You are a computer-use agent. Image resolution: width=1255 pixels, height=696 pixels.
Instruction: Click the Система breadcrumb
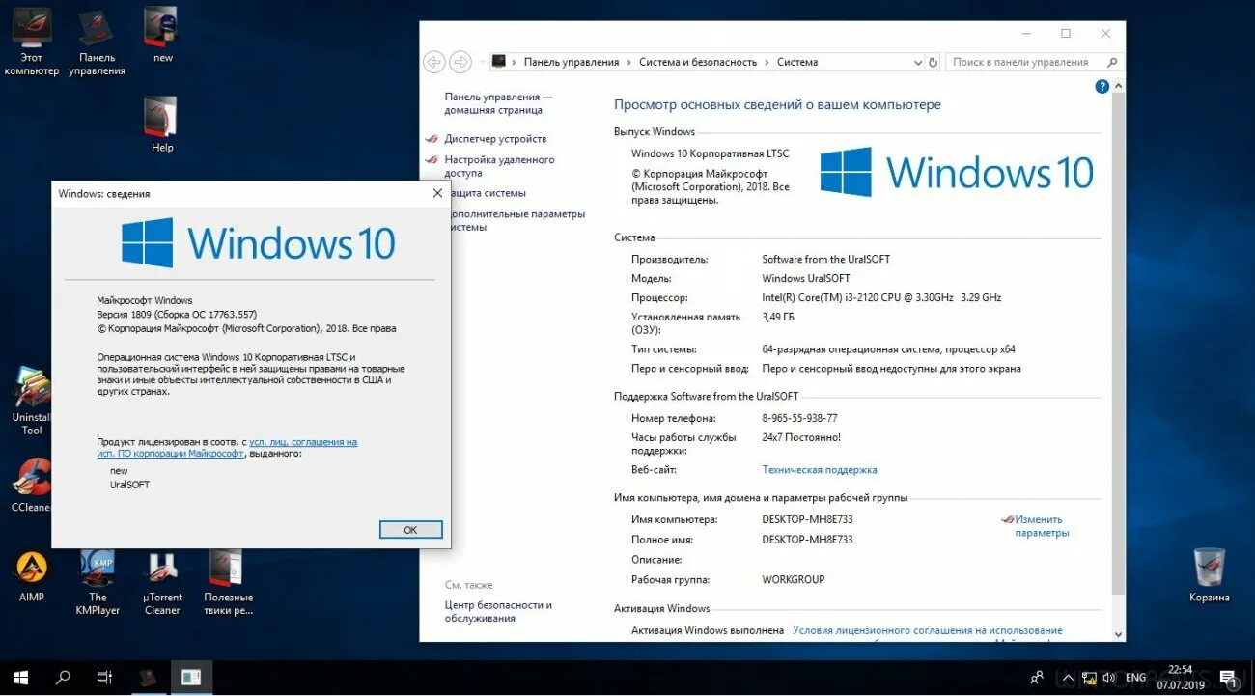click(797, 62)
